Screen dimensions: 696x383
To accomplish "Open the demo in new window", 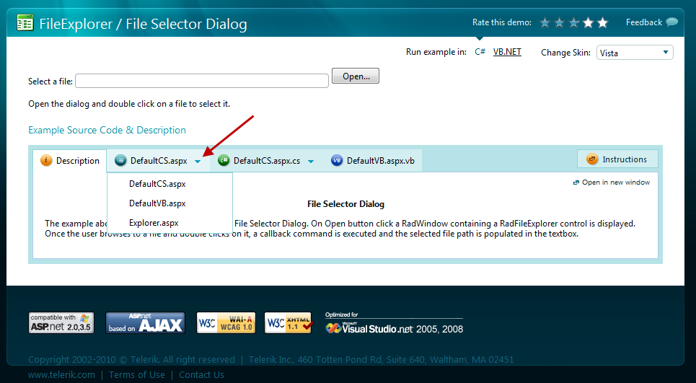I will [616, 182].
